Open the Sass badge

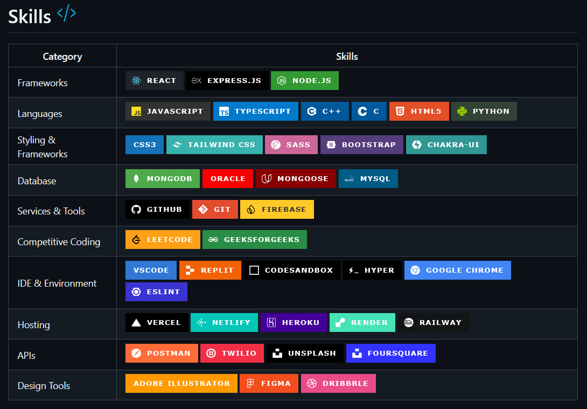coord(291,144)
